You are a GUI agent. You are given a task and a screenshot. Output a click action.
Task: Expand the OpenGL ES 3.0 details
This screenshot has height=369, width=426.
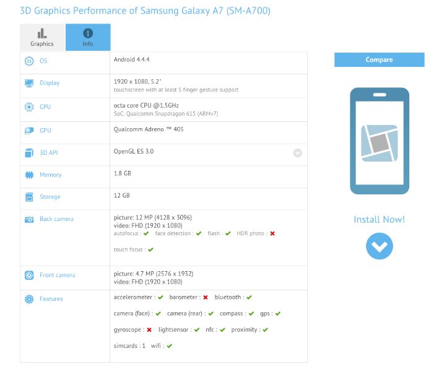click(x=297, y=153)
